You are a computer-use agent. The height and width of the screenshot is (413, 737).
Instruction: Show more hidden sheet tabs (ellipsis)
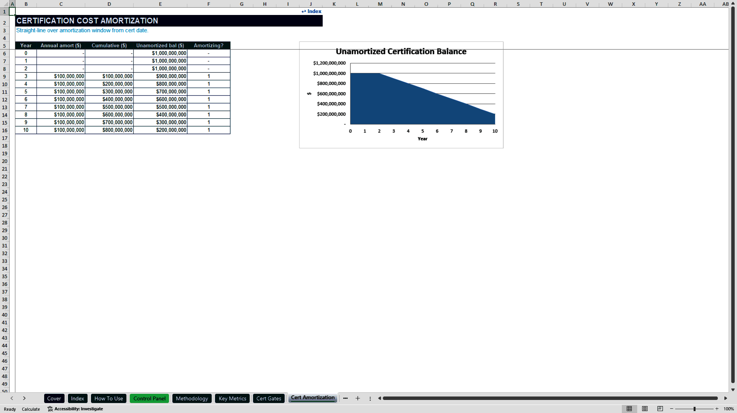tap(345, 398)
